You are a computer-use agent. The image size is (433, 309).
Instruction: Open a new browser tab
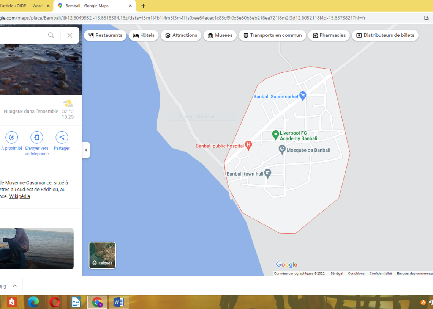point(143,6)
